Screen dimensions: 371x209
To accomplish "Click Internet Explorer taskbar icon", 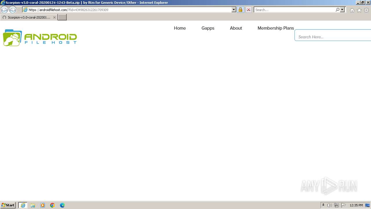I will 23,205.
